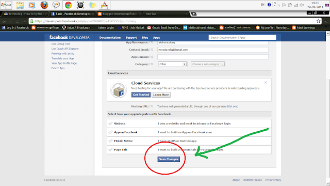Click the Get one hosting link
Viewport: 330px width, 186px height.
click(233, 106)
